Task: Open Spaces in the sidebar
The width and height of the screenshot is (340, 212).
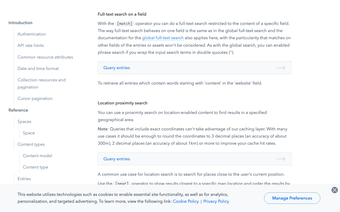Action: [24, 122]
